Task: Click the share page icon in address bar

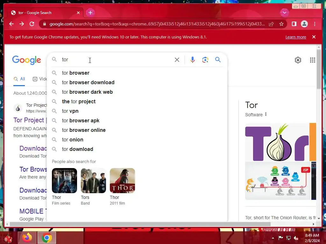Action: (271, 24)
